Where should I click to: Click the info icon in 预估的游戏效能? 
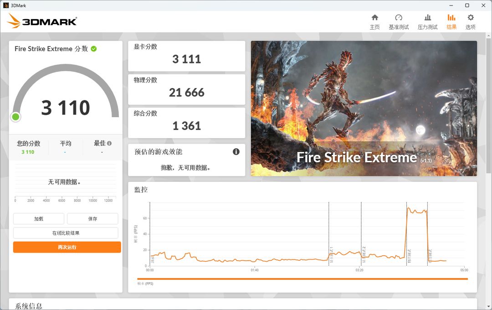(236, 152)
